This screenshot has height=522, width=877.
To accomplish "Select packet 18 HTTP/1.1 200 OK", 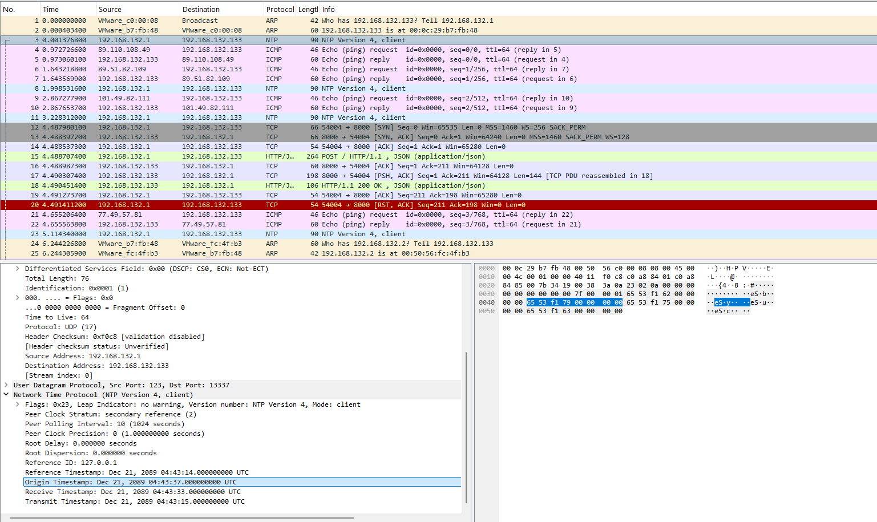I will [x=438, y=185].
